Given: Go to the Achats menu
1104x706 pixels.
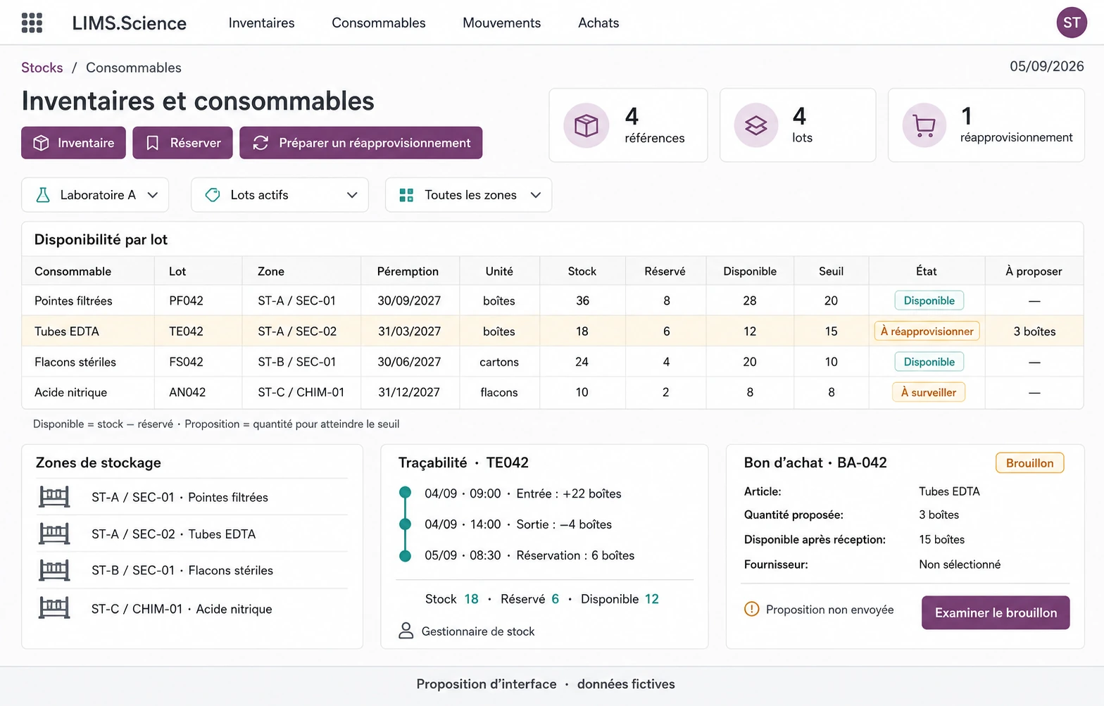Looking at the screenshot, I should (598, 23).
